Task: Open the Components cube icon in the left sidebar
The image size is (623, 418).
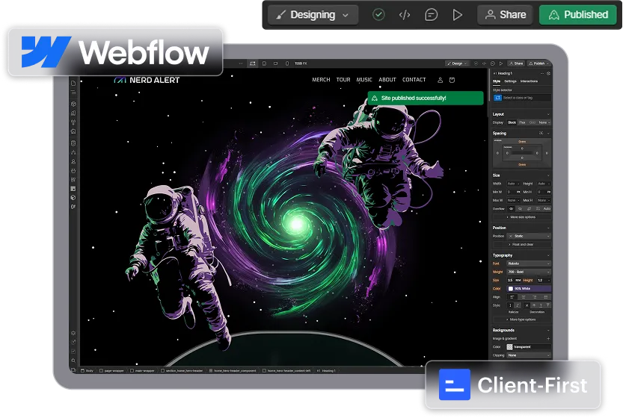Action: pos(73,104)
